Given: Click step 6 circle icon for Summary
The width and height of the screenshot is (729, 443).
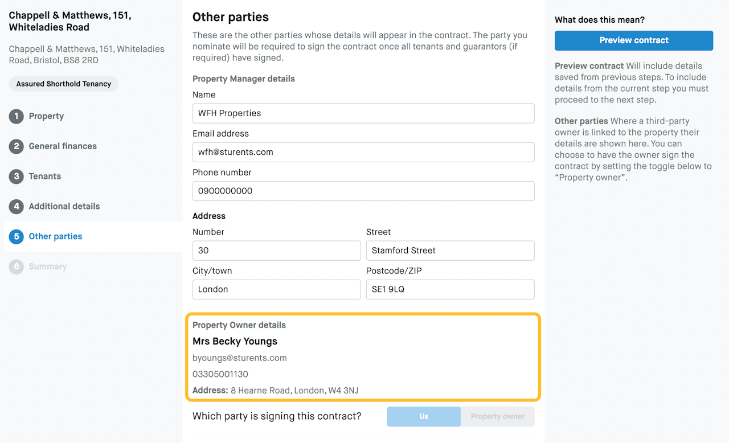Looking at the screenshot, I should pos(16,267).
